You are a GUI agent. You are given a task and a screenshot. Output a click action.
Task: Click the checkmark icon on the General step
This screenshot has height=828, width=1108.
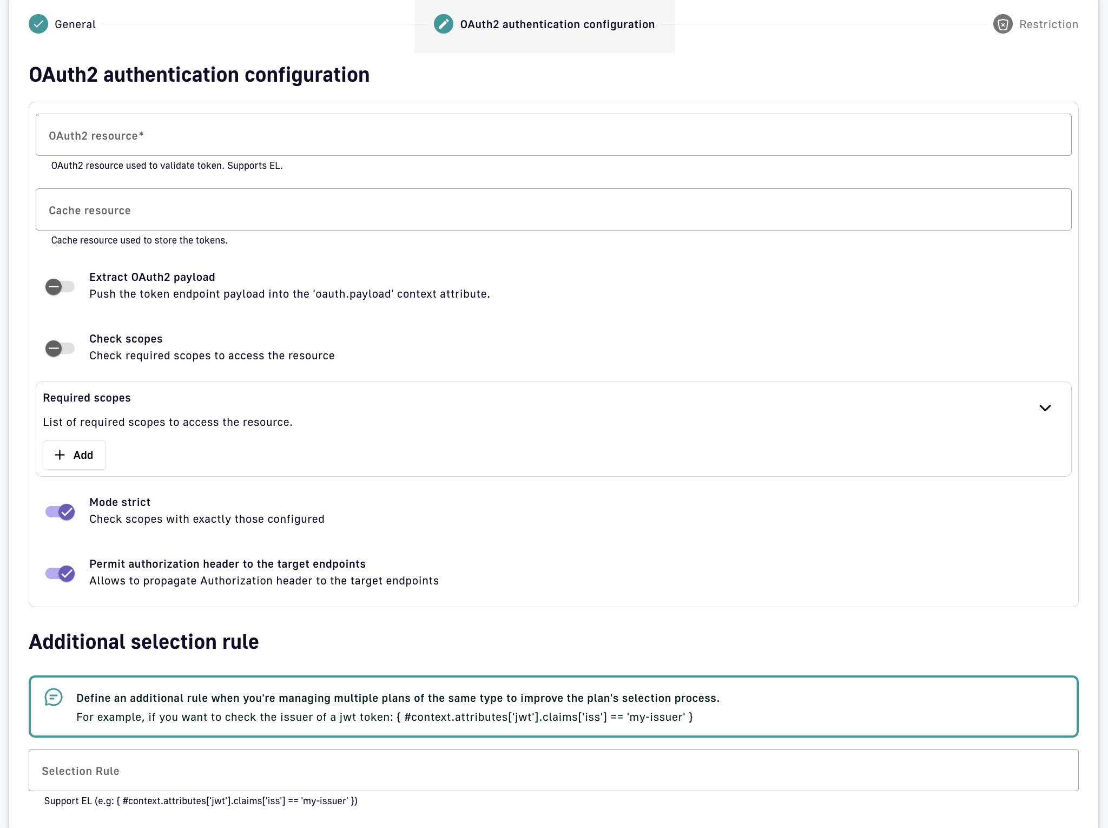pyautogui.click(x=38, y=24)
